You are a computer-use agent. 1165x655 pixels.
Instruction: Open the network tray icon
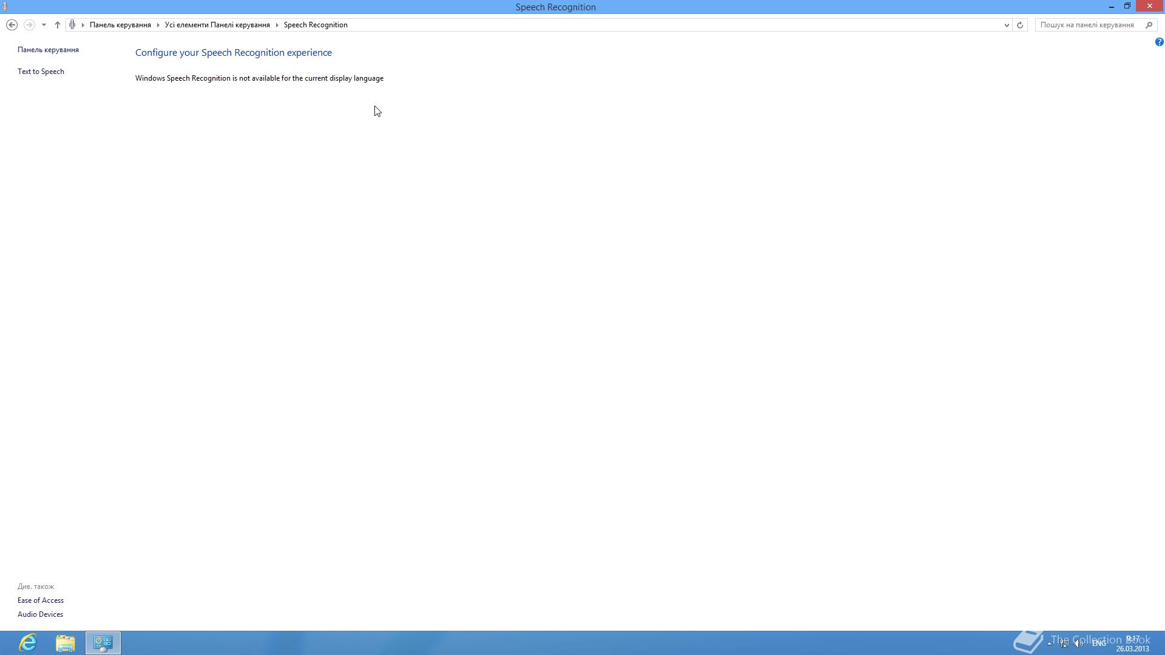click(1064, 643)
